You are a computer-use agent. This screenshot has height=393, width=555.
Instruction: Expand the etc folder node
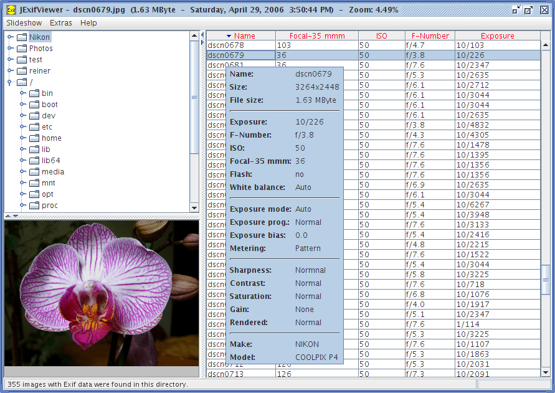click(22, 127)
